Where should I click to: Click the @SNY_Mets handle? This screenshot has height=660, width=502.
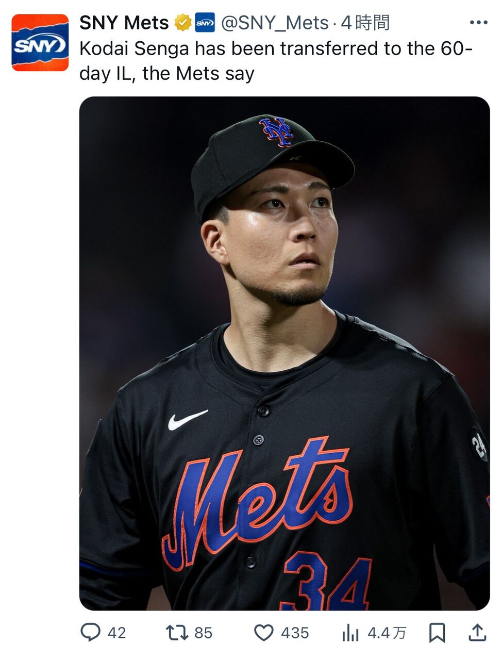pyautogui.click(x=275, y=23)
